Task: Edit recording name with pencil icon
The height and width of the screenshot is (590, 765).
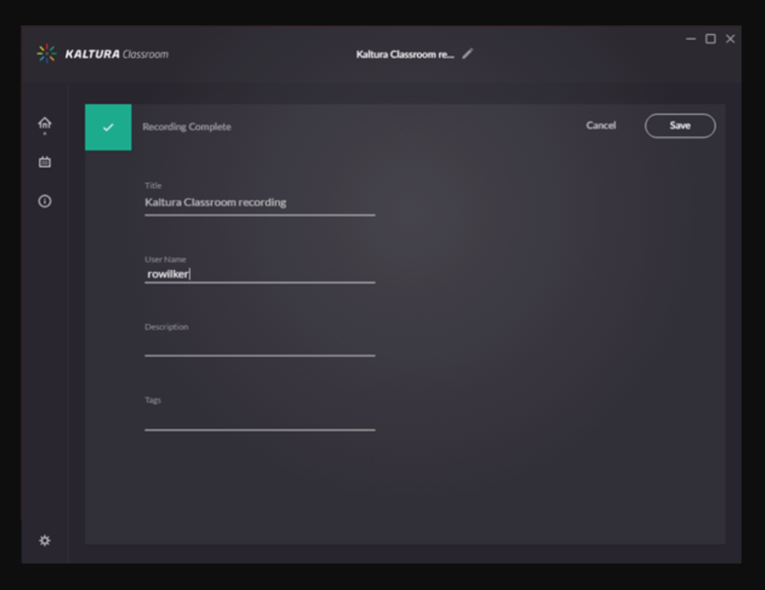Action: [467, 54]
